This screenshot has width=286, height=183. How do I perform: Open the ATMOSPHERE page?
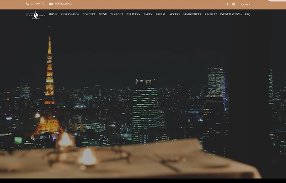pos(192,14)
